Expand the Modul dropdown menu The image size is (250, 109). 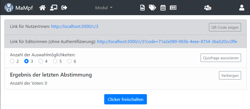(104, 8)
